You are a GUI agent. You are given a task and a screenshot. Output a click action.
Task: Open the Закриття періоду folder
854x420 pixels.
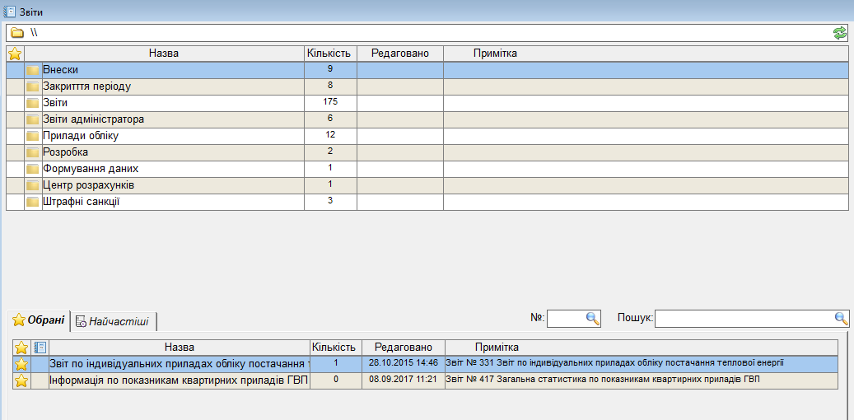(86, 86)
